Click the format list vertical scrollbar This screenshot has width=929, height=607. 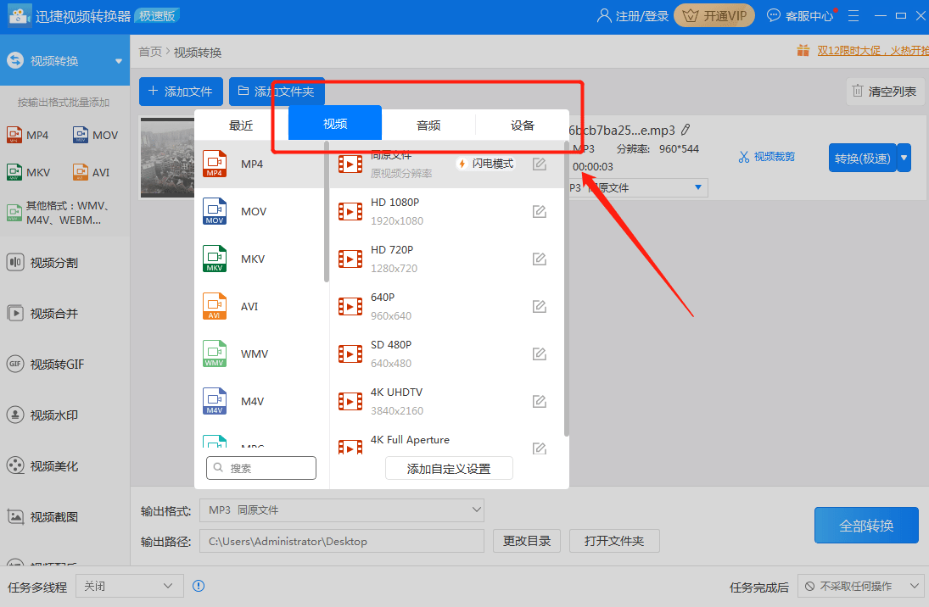pos(327,212)
